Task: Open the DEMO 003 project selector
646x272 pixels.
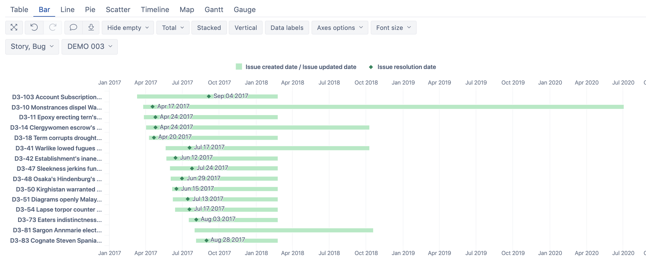Action: click(90, 47)
